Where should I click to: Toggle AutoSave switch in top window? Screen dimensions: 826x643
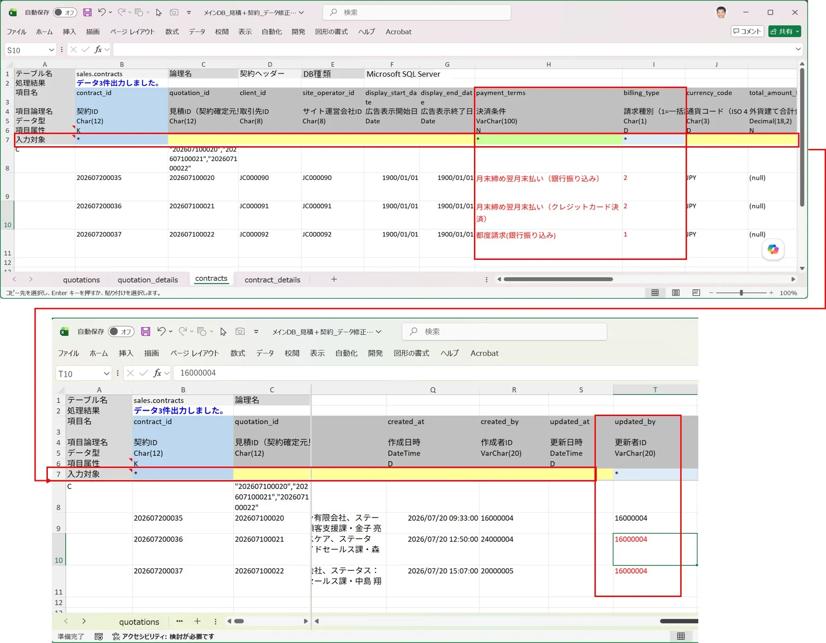click(65, 12)
